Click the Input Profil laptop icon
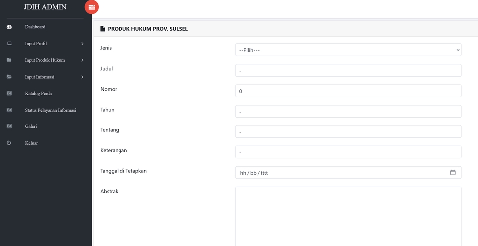478x246 pixels. 9,44
